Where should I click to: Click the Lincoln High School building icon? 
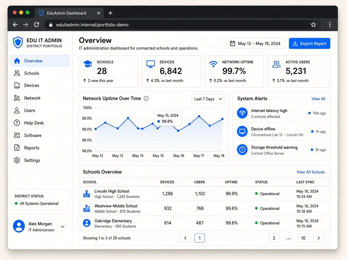click(86, 194)
